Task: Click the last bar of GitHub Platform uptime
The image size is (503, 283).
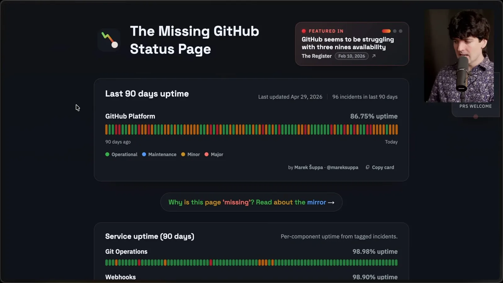Action: 396,130
